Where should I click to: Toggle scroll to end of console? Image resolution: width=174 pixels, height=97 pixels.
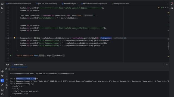click(x=7, y=82)
